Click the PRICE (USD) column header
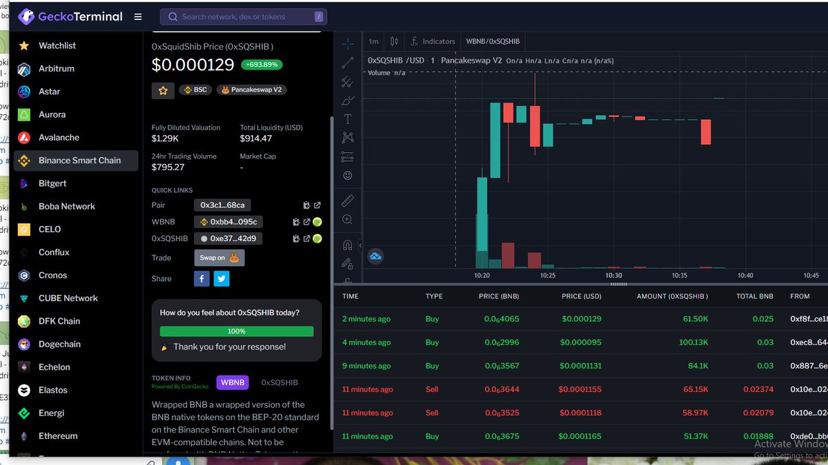Screen dimensions: 828x465 (582, 296)
